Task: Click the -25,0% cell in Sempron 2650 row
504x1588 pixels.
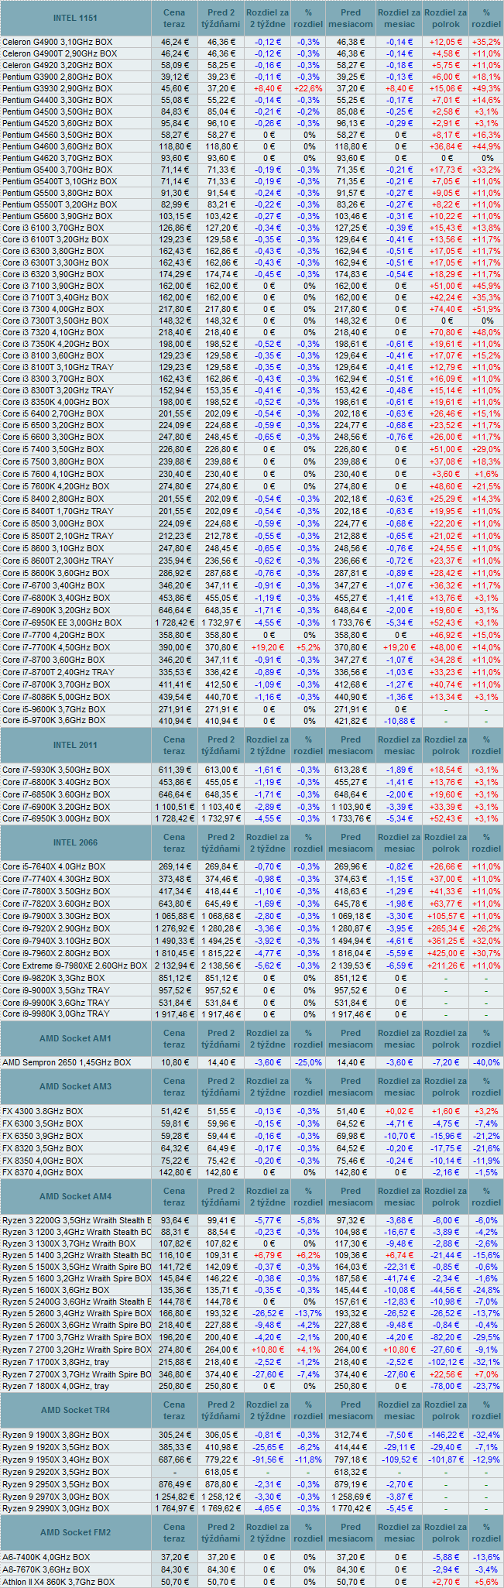Action: 308,1062
